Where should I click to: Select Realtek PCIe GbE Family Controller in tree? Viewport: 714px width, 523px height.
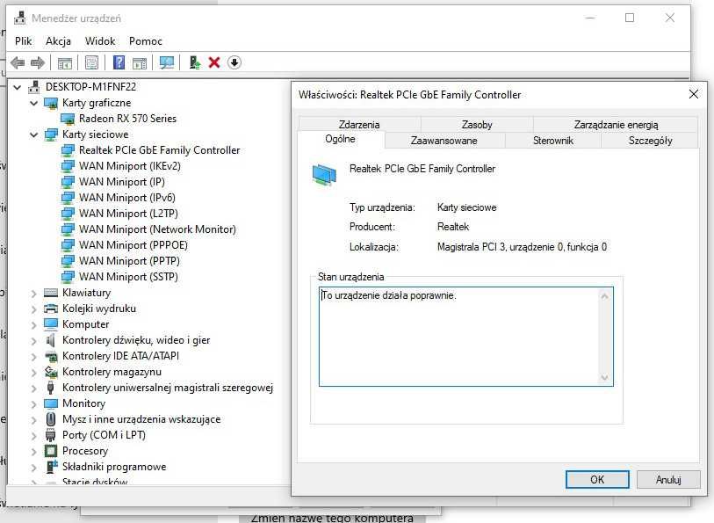tap(159, 150)
